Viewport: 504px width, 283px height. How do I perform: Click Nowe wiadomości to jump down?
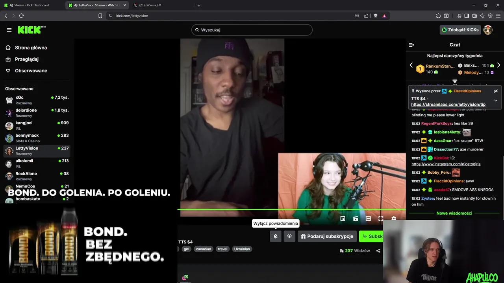tap(454, 213)
